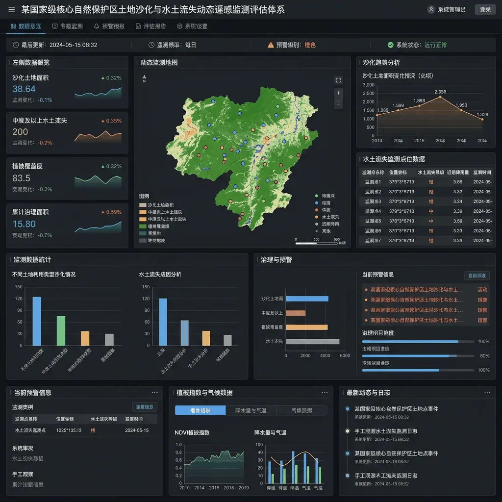The width and height of the screenshot is (502, 502).
Task: Select the 植被覆盖度 card showing 83.5
Action: 67,178
